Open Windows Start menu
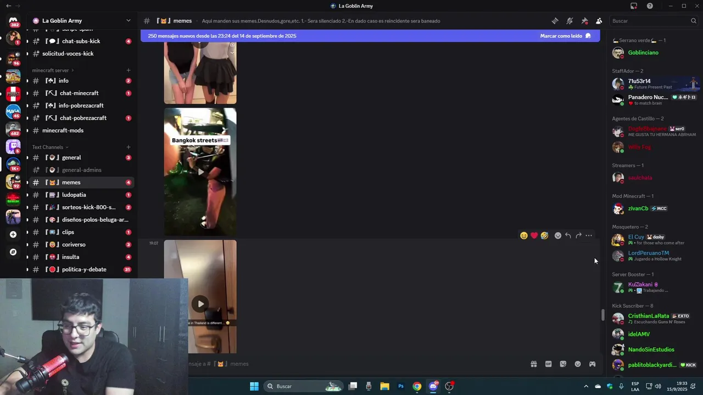 click(x=254, y=386)
